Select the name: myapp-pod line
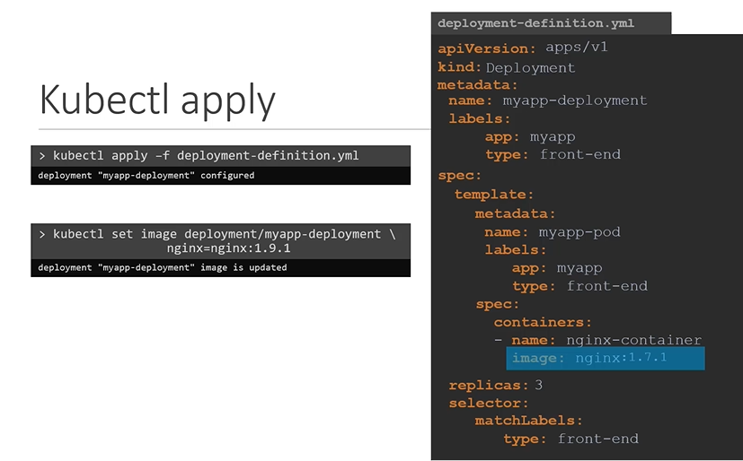This screenshot has width=743, height=461. click(x=552, y=232)
